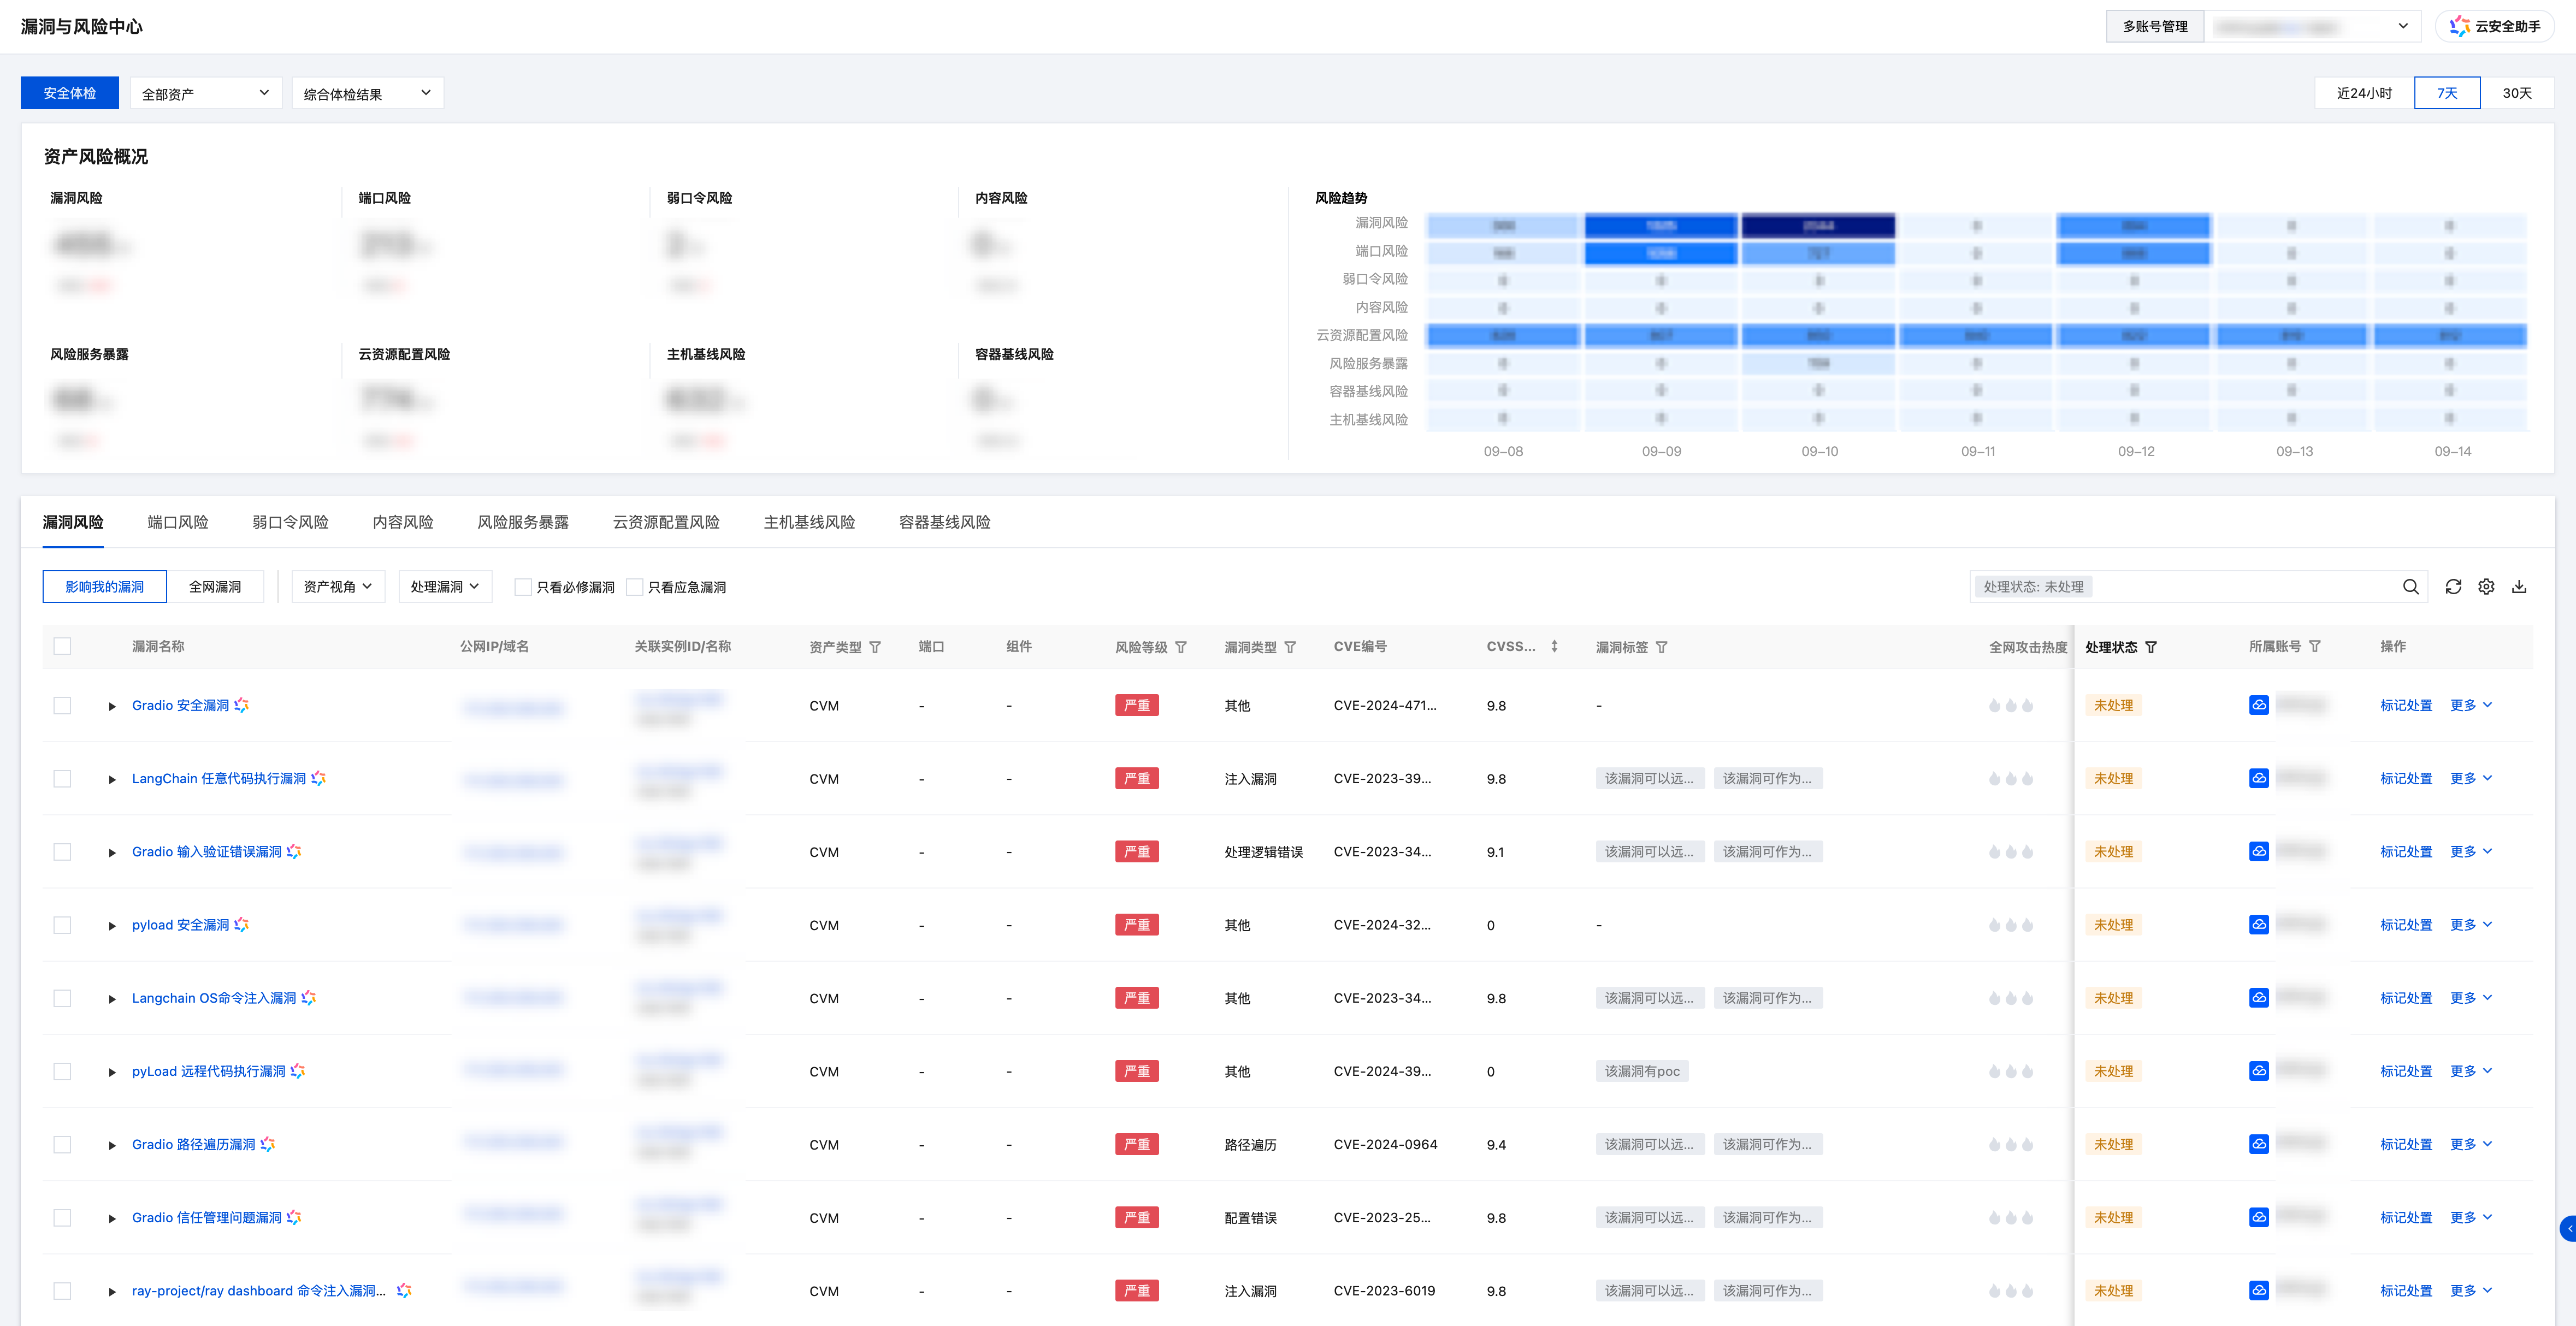
Task: Click the search magnifier icon
Action: pyautogui.click(x=2410, y=587)
